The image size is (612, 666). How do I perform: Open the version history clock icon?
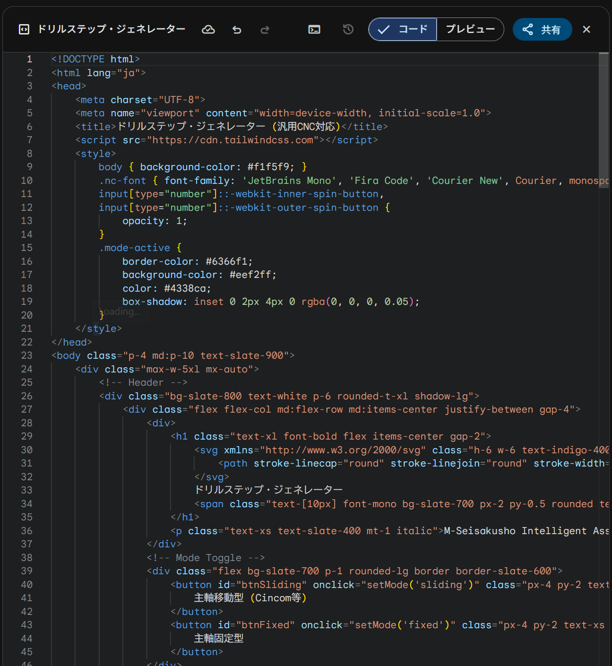pyautogui.click(x=348, y=30)
